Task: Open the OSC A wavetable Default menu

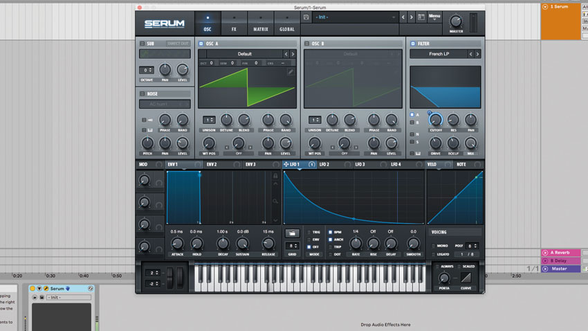Action: click(244, 54)
